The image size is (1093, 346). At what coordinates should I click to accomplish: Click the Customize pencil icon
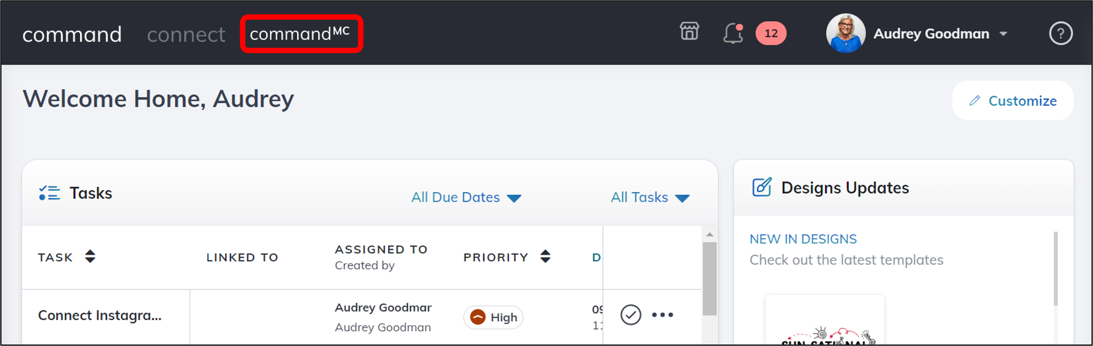(x=975, y=100)
